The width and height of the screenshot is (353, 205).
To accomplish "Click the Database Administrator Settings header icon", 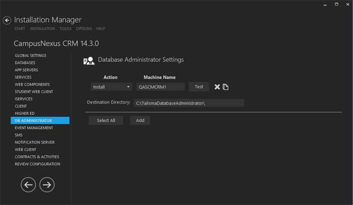I will click(89, 60).
